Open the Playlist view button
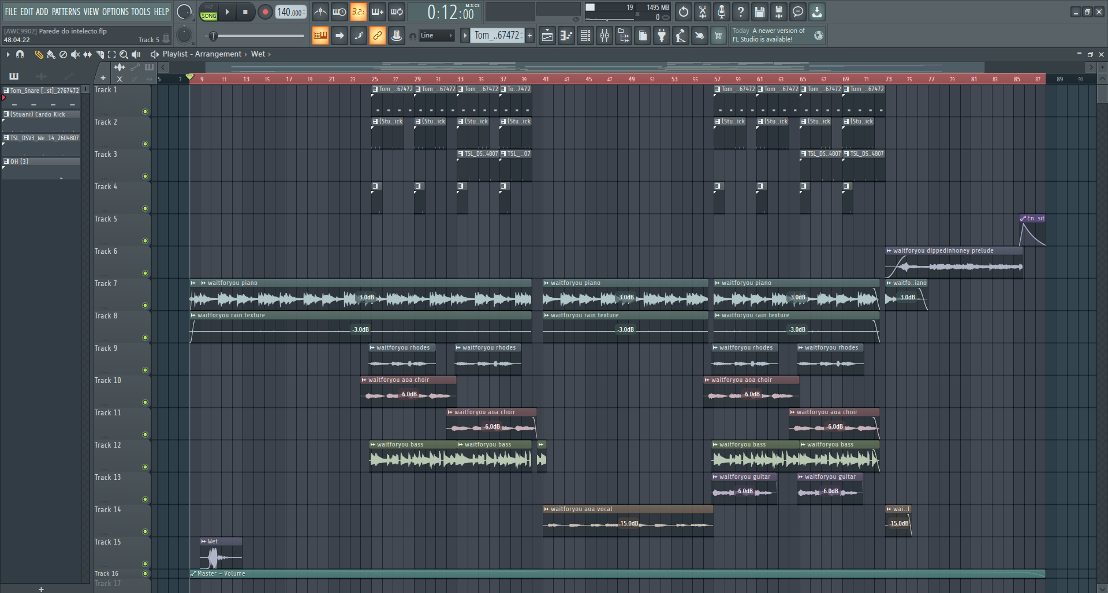Image resolution: width=1108 pixels, height=593 pixels. (547, 36)
